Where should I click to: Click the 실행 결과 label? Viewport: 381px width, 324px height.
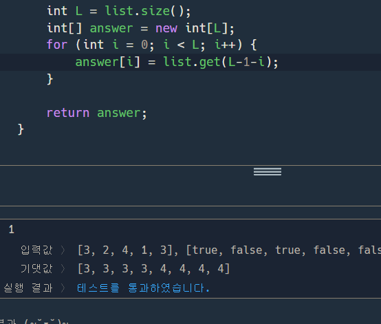click(28, 288)
